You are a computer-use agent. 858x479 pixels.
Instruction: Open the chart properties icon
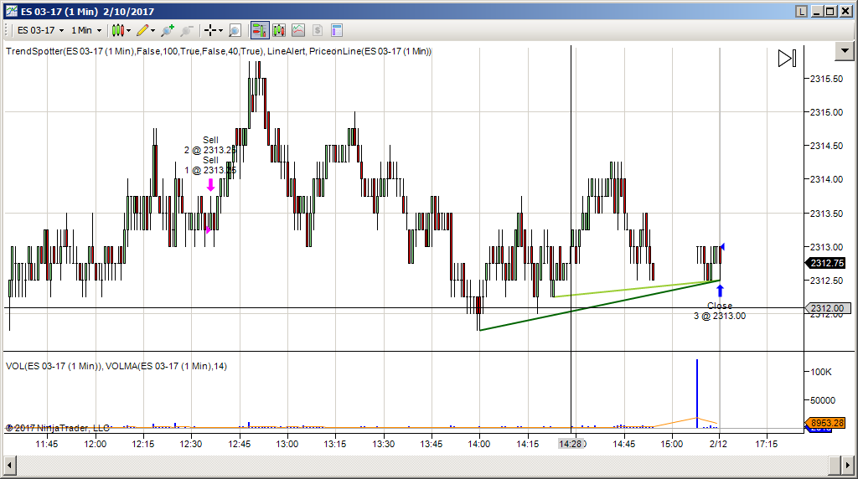click(337, 31)
